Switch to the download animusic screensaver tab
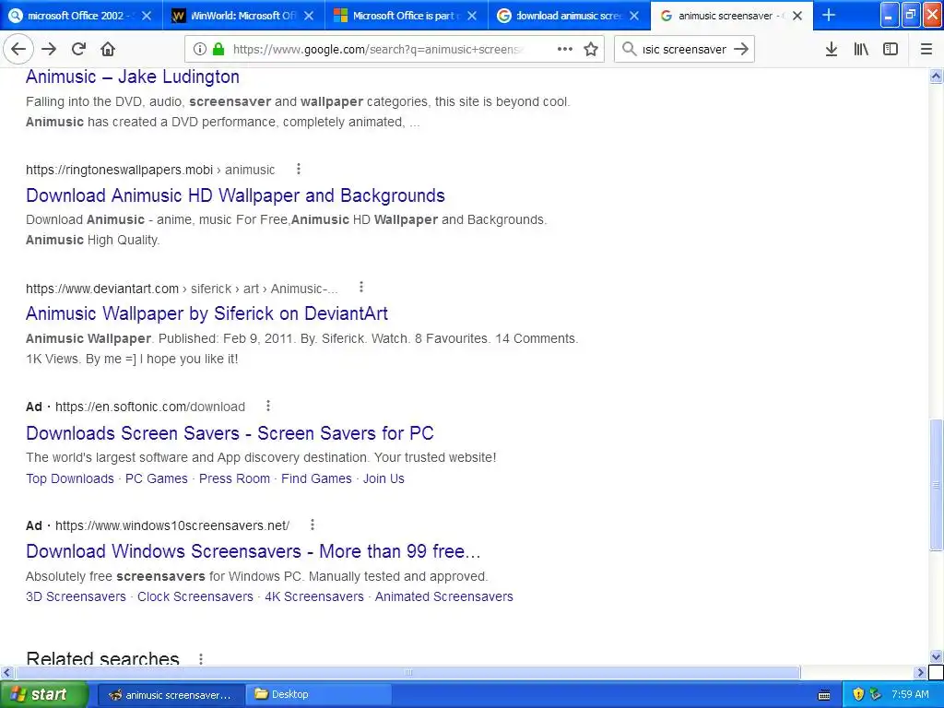This screenshot has width=944, height=708. coord(568,16)
